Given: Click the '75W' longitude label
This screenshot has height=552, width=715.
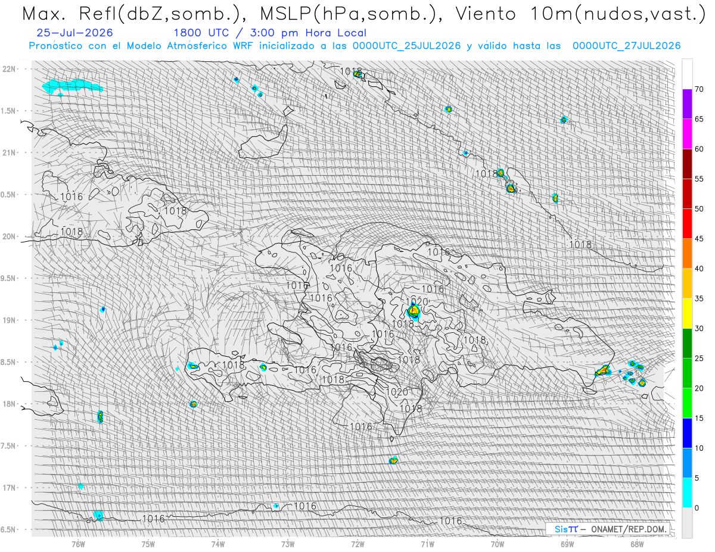Looking at the screenshot, I should pyautogui.click(x=148, y=544).
